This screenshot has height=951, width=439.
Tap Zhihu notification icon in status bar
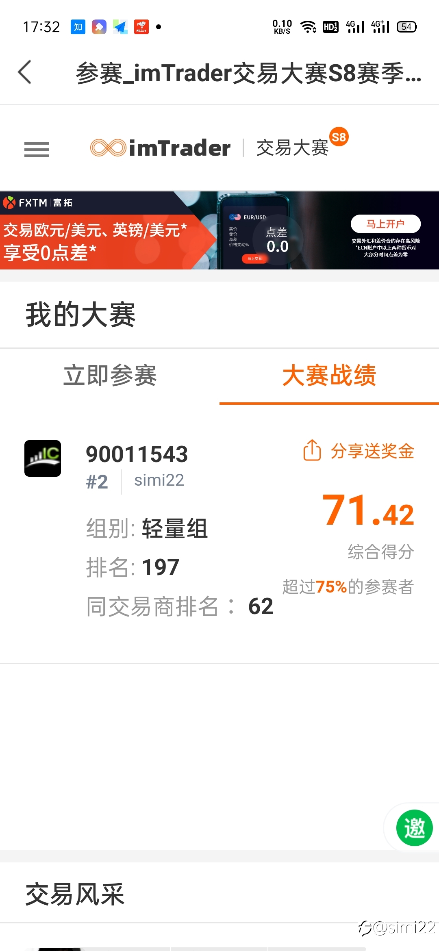click(78, 27)
